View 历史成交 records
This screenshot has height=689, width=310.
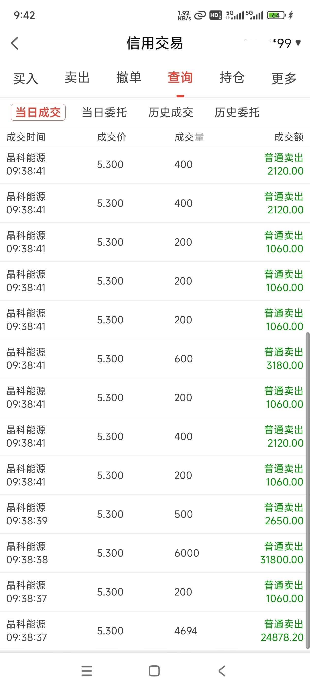(x=171, y=112)
